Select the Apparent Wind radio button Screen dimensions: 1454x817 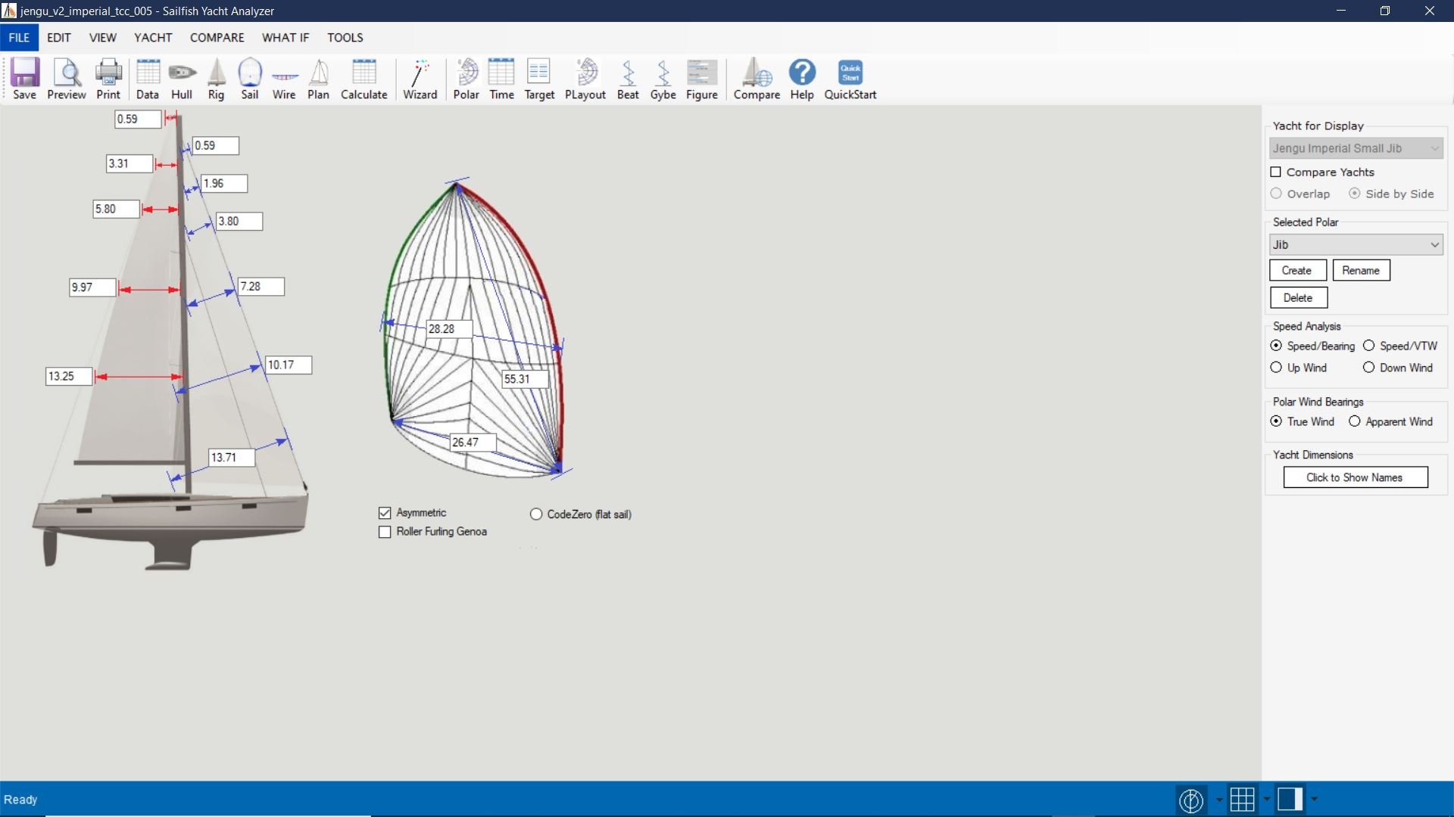point(1355,421)
